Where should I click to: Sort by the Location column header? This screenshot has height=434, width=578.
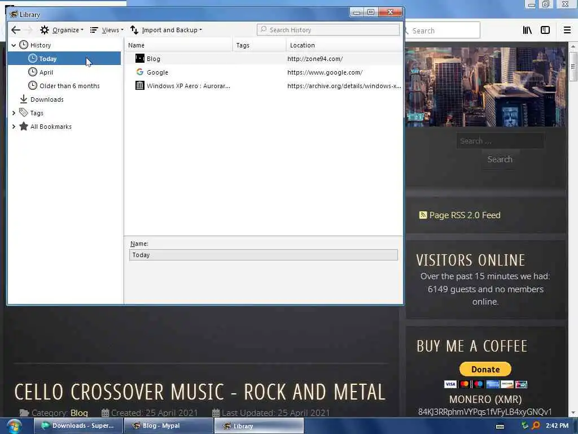[344, 45]
